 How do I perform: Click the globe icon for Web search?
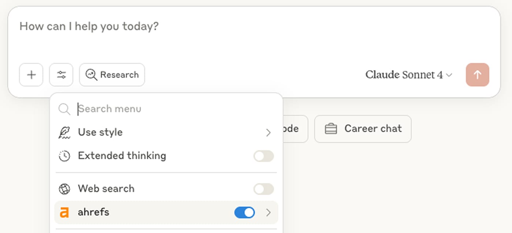pyautogui.click(x=64, y=189)
